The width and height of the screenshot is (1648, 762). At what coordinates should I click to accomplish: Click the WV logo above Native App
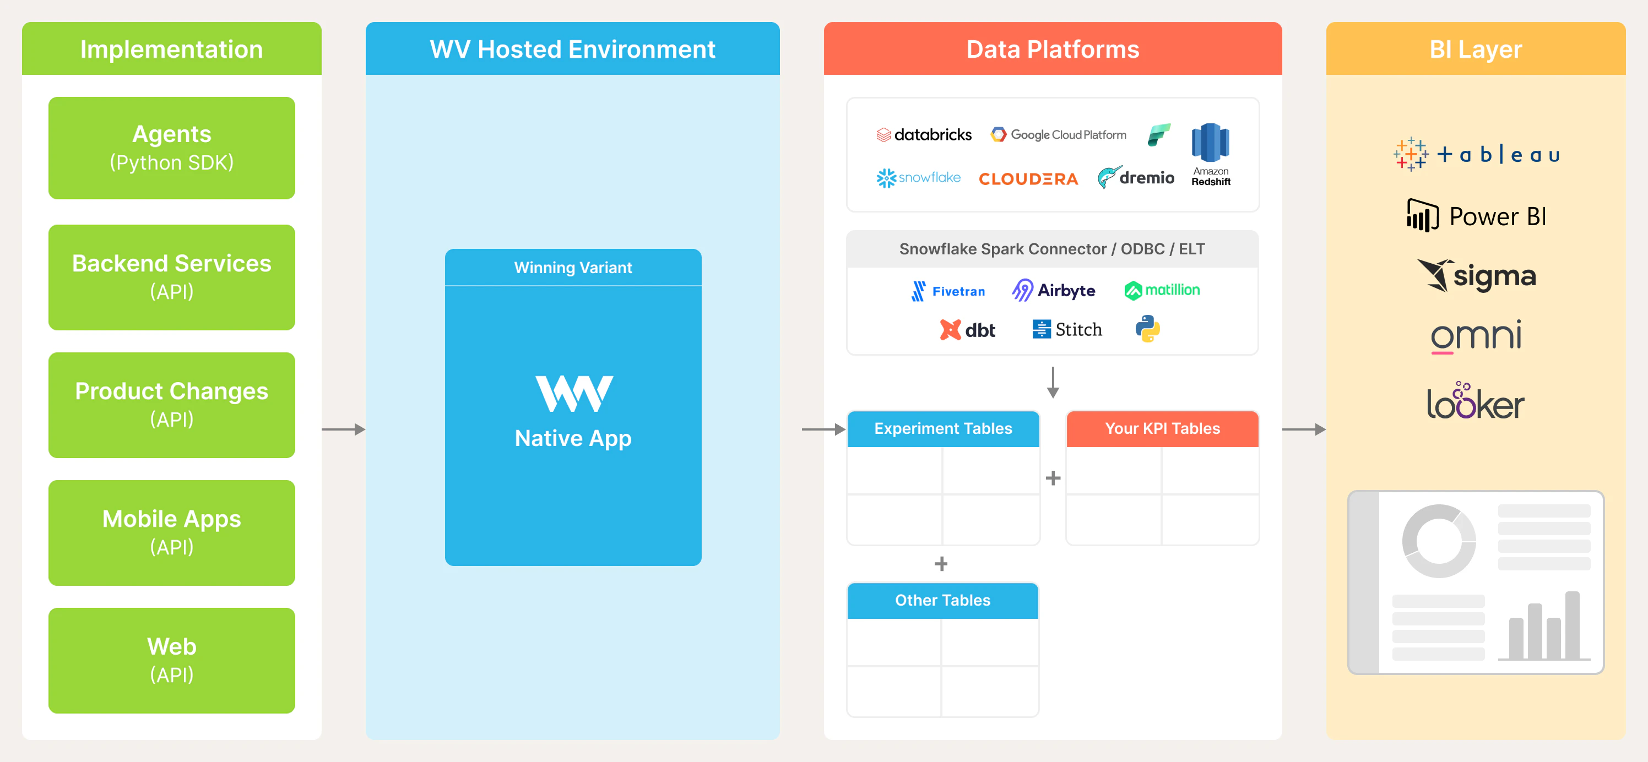(x=574, y=394)
